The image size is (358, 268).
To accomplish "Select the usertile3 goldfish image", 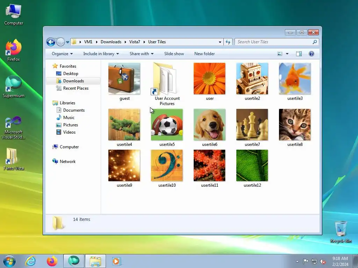I will (x=295, y=79).
